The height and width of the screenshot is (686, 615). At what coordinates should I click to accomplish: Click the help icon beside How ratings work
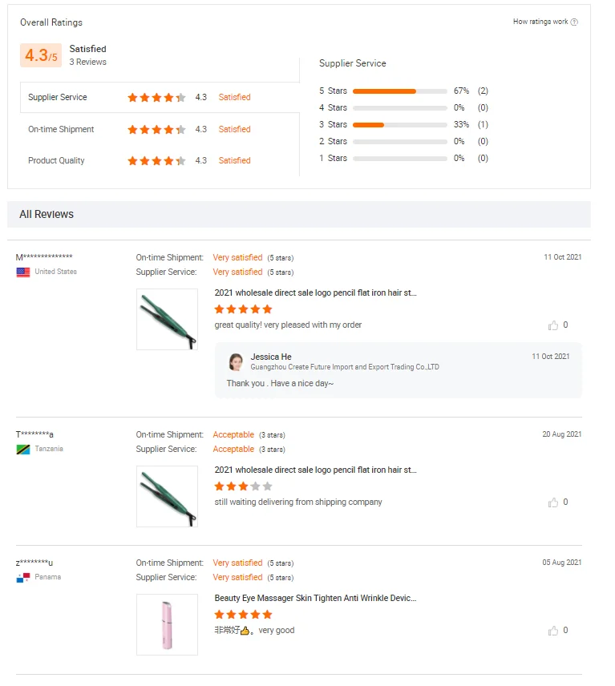pyautogui.click(x=574, y=22)
